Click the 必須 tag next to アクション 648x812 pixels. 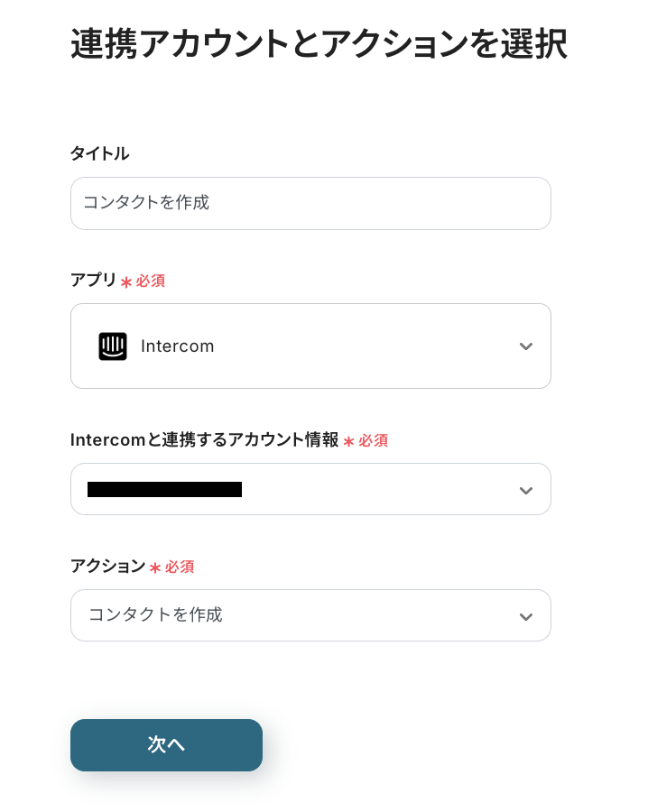[x=180, y=567]
